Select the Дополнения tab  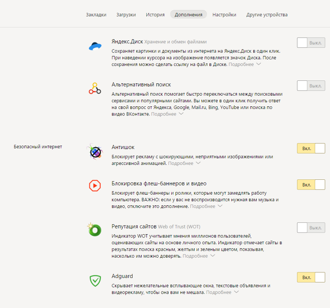tap(189, 14)
